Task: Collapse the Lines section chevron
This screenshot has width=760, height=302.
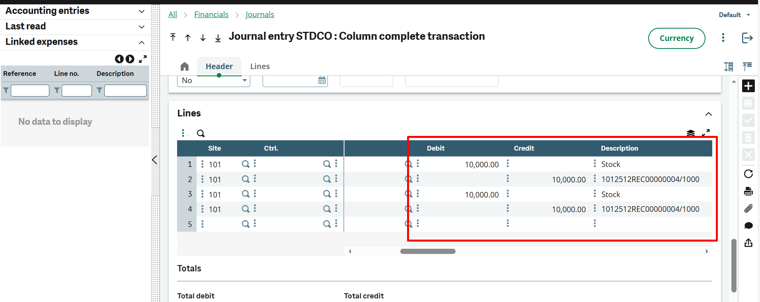Action: [708, 114]
